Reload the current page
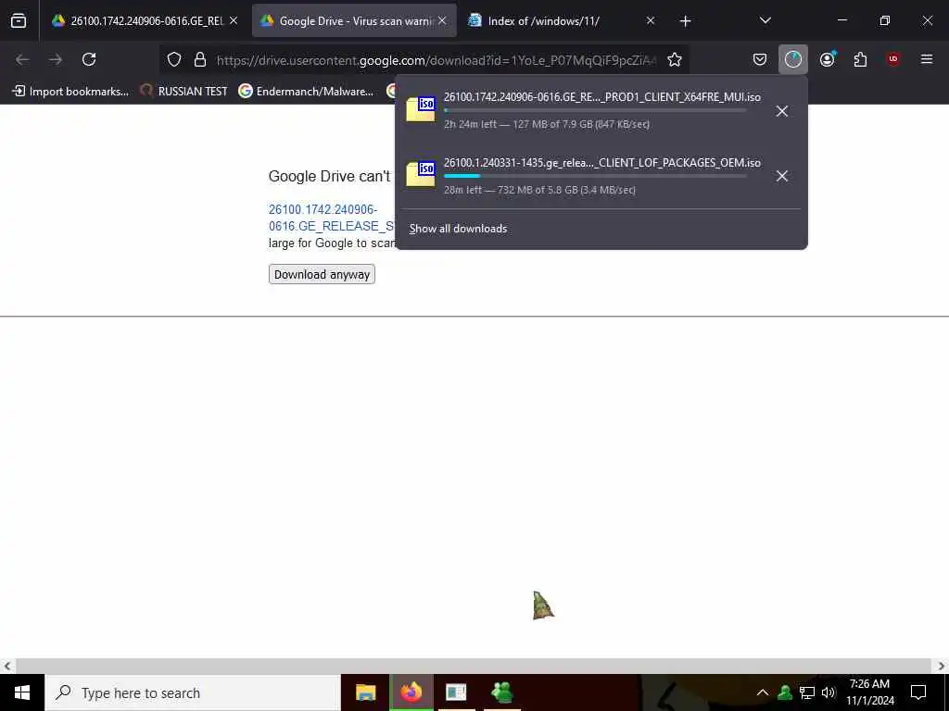Screen dimensions: 949x711 [x=89, y=59]
